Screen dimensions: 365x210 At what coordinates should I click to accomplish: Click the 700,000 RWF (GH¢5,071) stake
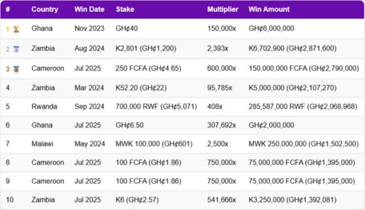(x=156, y=106)
